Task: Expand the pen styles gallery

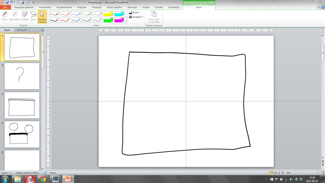Action: click(126, 21)
